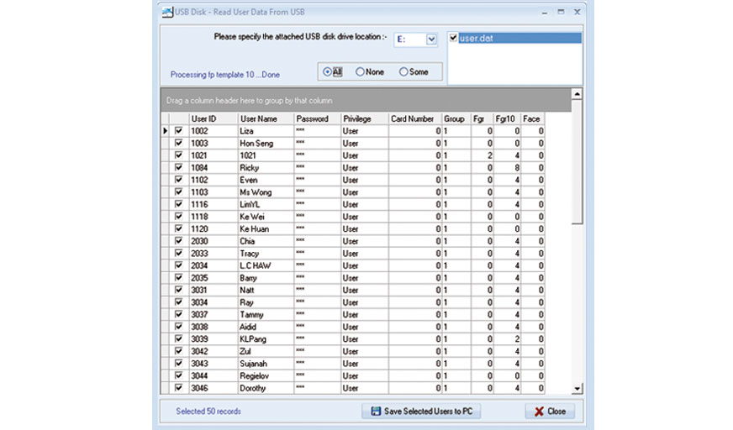
Task: Click the Card Number column header
Action: [415, 118]
